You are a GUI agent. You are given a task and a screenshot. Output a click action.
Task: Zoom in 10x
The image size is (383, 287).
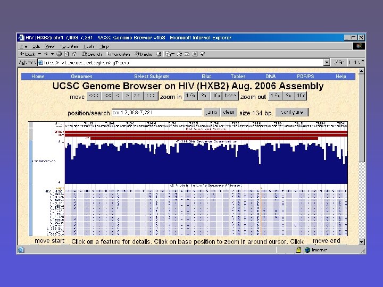[x=217, y=96]
